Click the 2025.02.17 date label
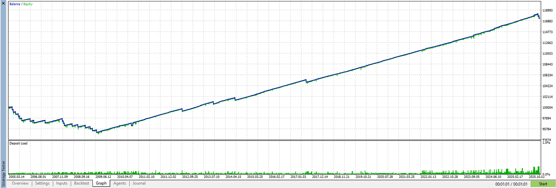The image size is (556, 188). (515, 177)
